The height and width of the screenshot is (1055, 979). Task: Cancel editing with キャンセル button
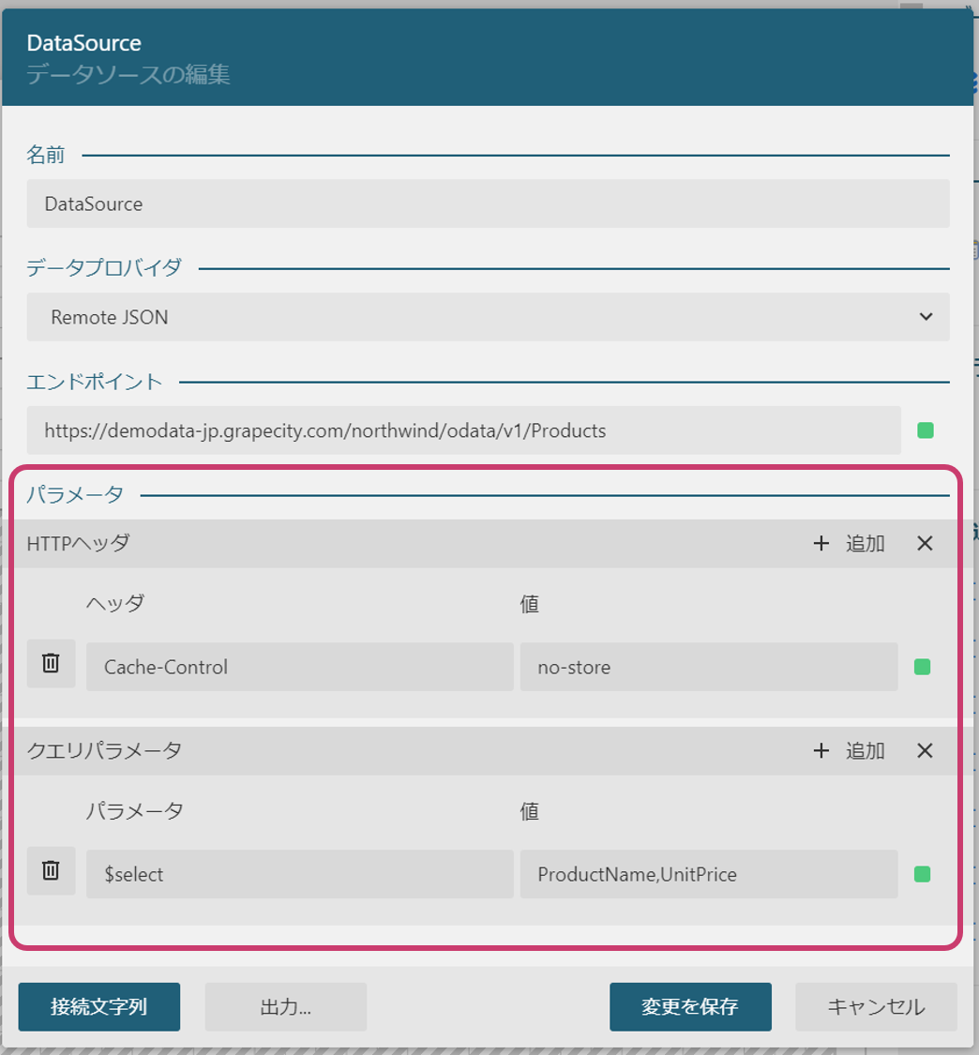(x=876, y=1006)
